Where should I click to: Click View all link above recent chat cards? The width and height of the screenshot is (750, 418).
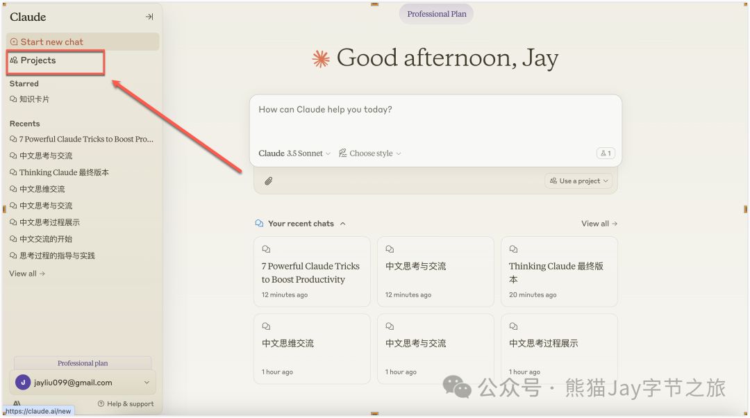(599, 224)
